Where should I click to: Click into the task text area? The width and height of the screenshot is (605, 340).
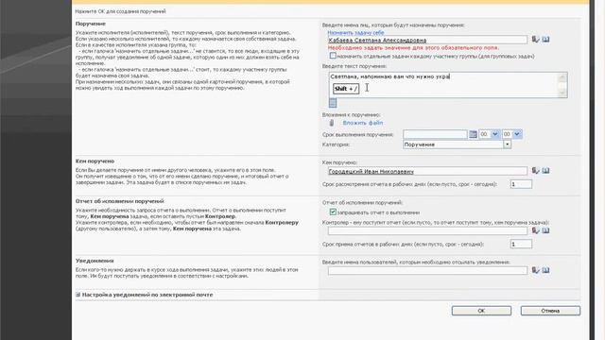pyautogui.click(x=443, y=84)
